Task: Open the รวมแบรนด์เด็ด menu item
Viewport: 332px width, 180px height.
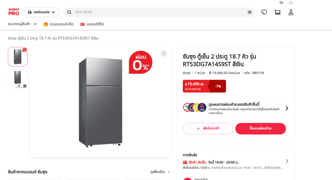Action: pyautogui.click(x=59, y=24)
